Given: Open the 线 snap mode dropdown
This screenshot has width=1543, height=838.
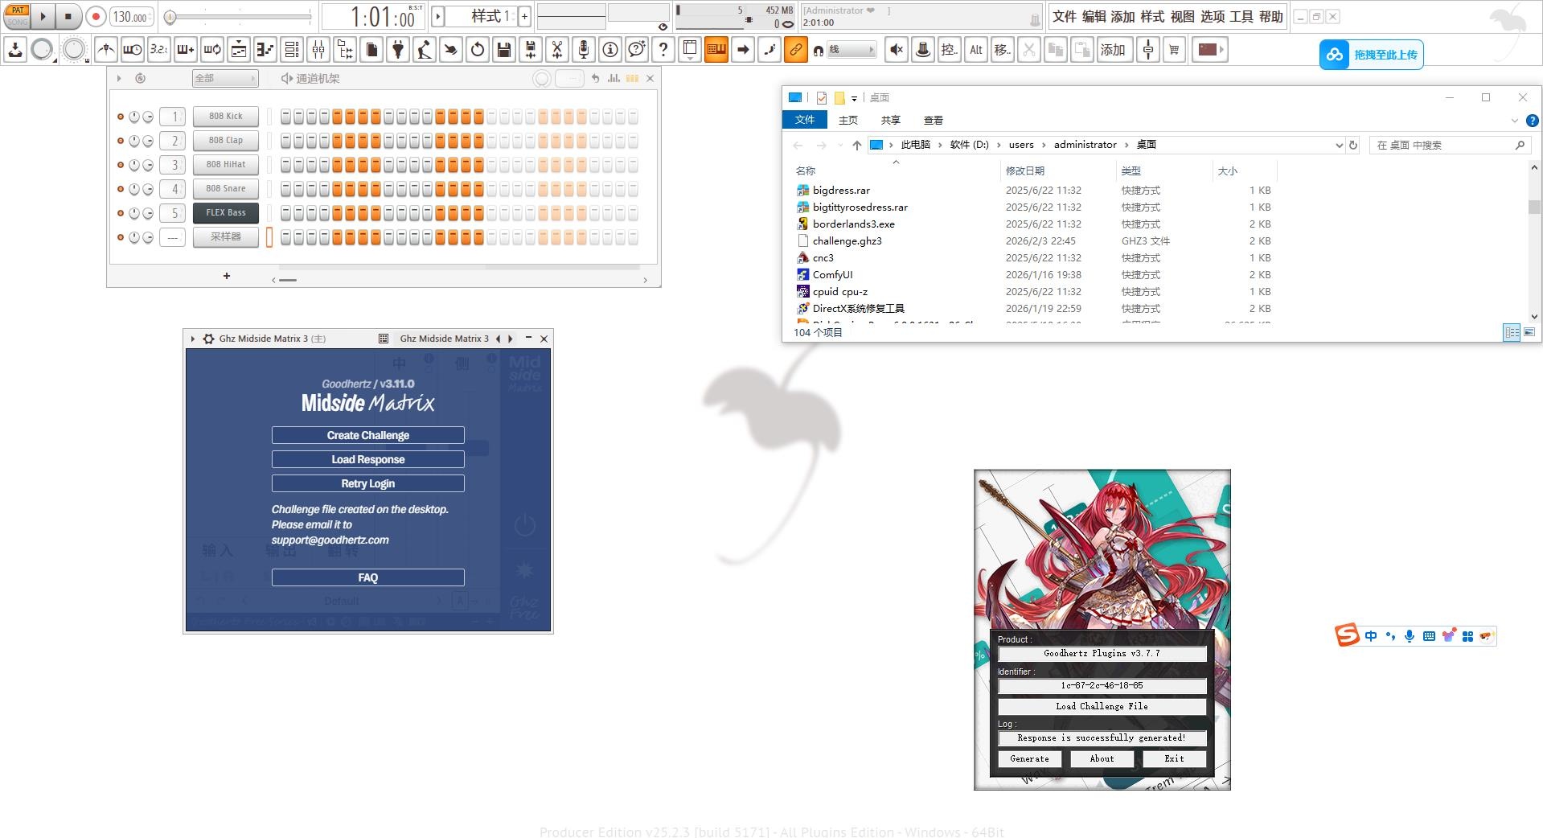Looking at the screenshot, I should coord(852,50).
